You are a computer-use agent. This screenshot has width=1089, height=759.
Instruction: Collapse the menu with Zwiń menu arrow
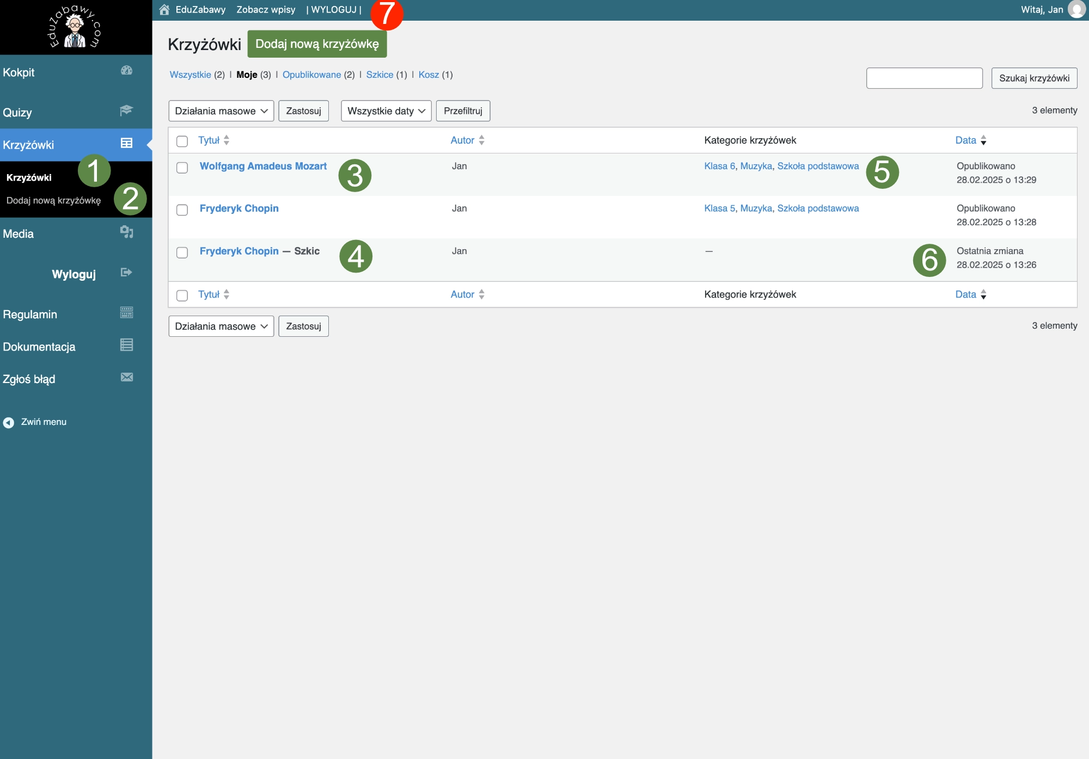(9, 423)
